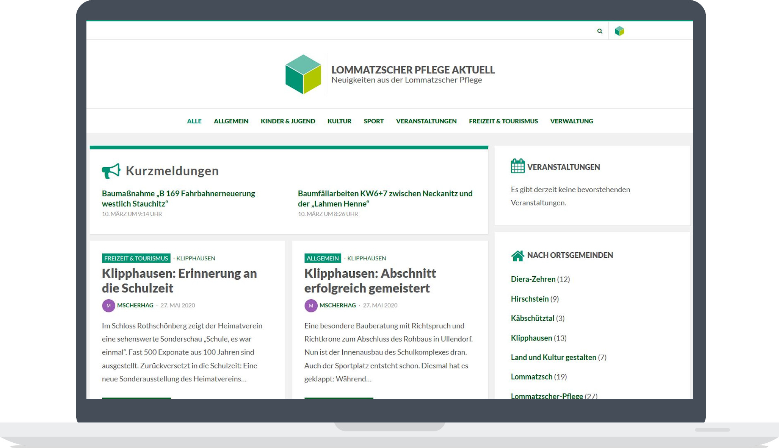Viewport: 779px width, 448px height.
Task: Click MSCHERHAG avatar on Schulzeit article
Action: tap(108, 305)
